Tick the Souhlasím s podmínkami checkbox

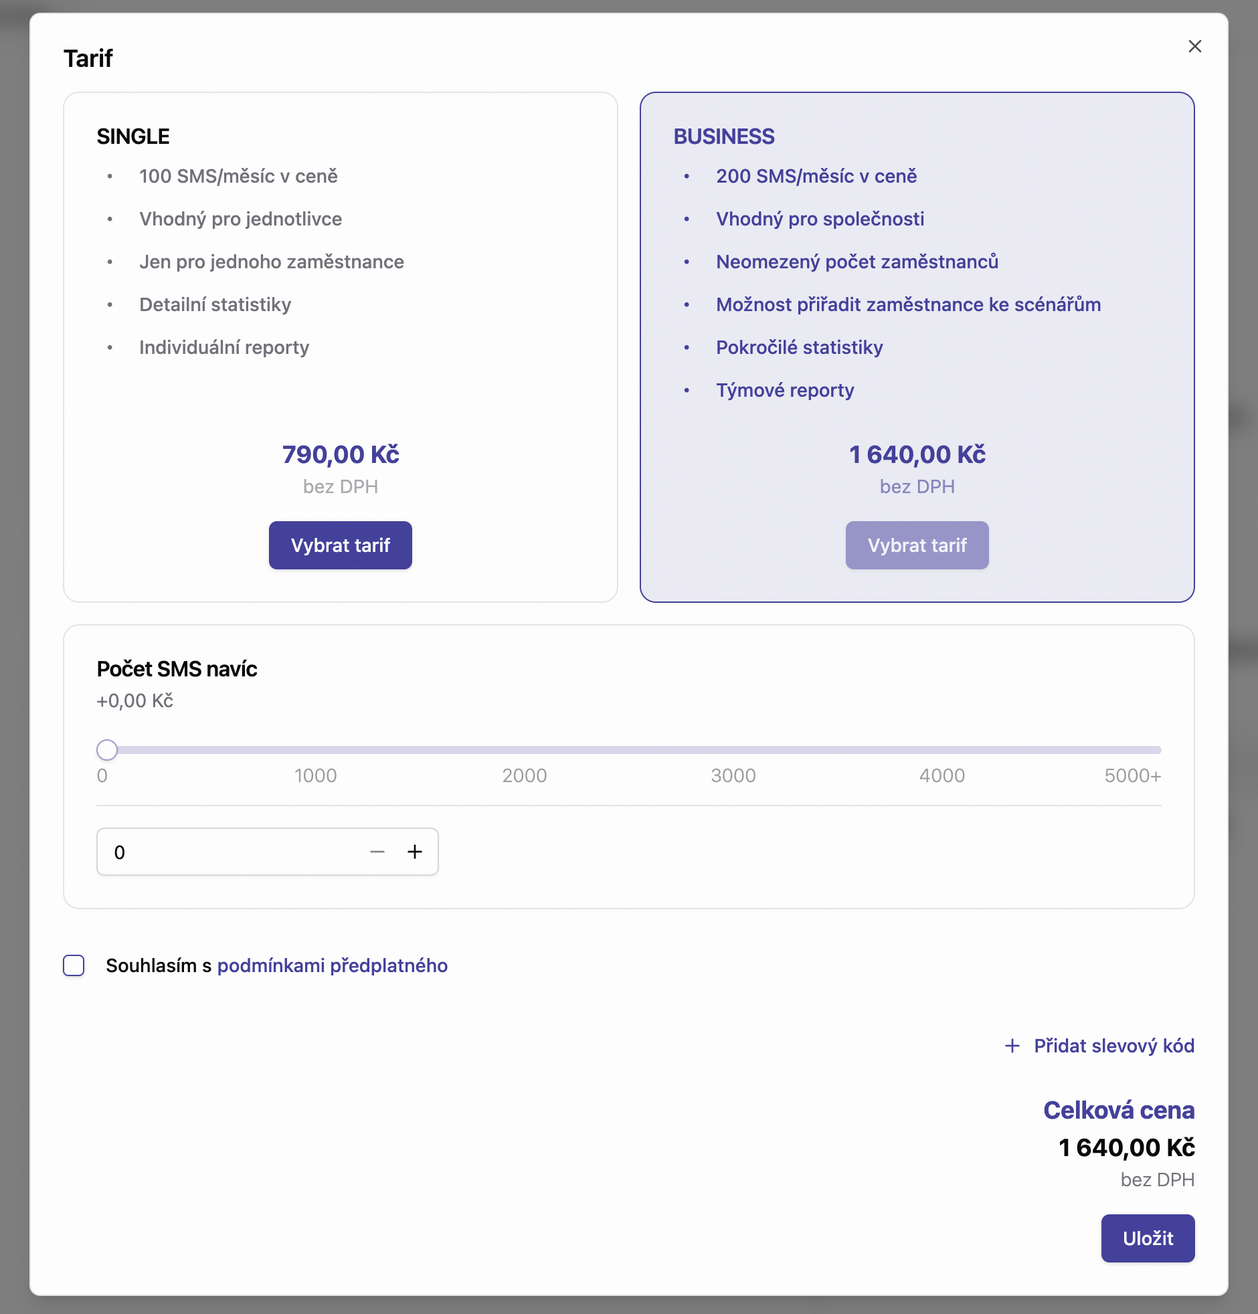coord(74,965)
